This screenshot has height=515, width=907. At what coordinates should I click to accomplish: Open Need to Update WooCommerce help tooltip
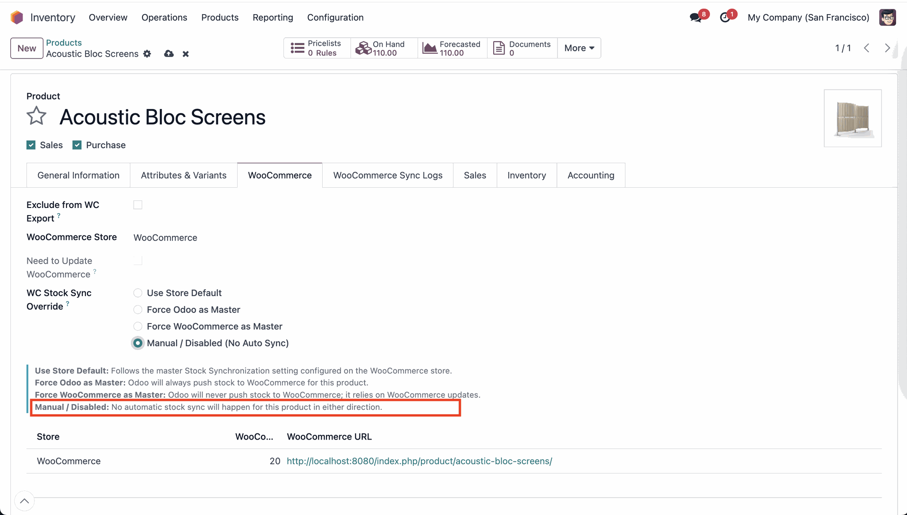click(94, 272)
